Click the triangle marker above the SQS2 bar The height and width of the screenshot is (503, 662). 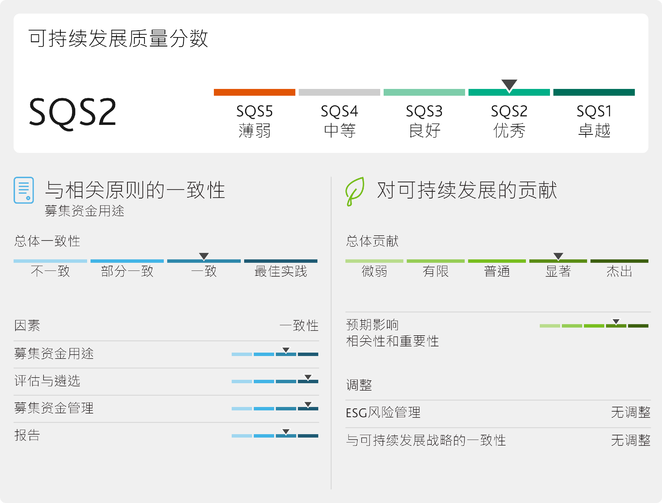click(509, 85)
